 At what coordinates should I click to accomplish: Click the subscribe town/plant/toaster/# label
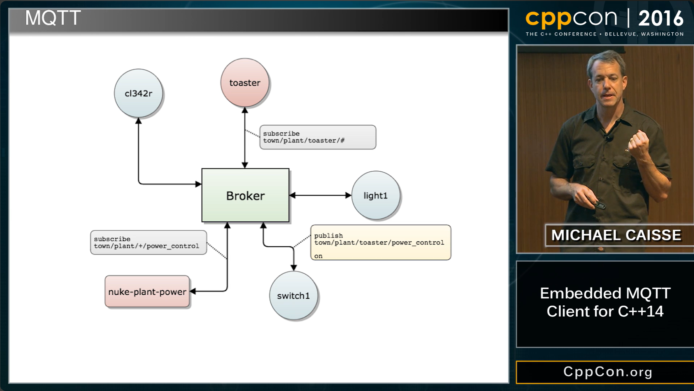pos(318,137)
